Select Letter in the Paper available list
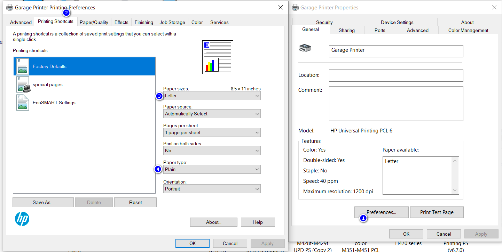 pos(392,161)
